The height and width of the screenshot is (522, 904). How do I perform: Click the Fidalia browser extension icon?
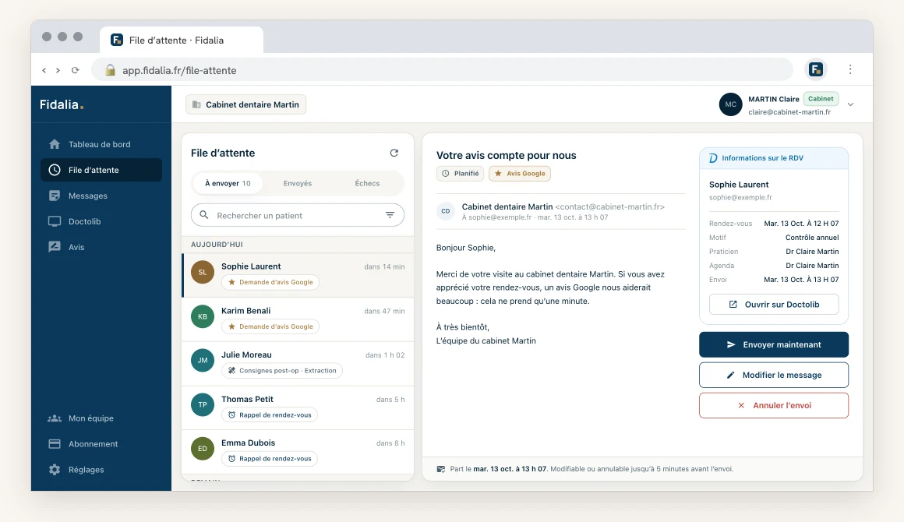point(816,69)
